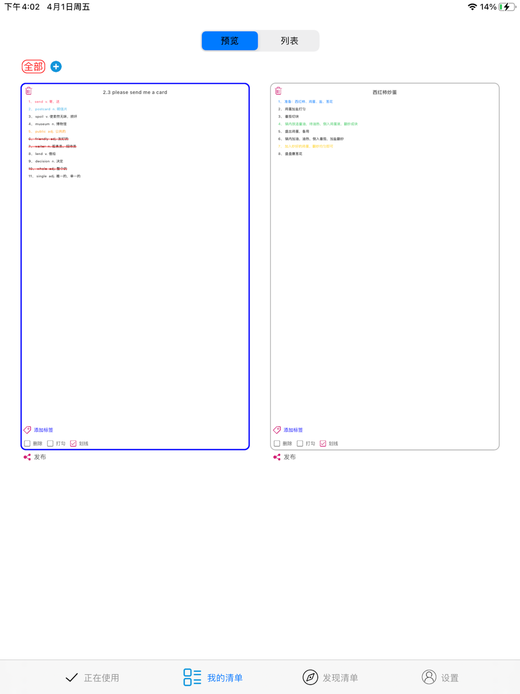Tap item '1、send v. 寄，送'

(44, 102)
